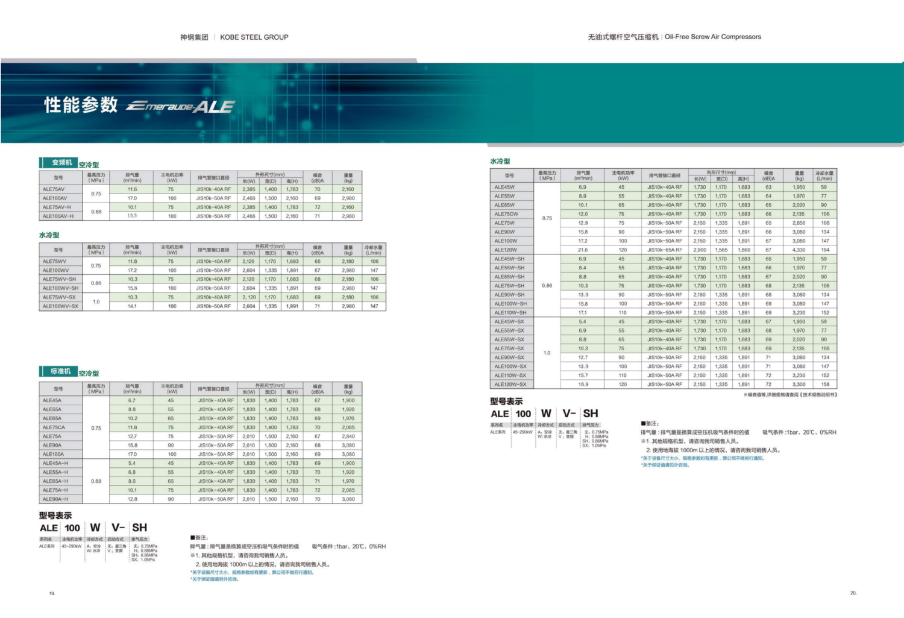Viewport: 904px width, 618px height.
Task: Select the KOBE STEEL GROUP header text
Action: 254,37
